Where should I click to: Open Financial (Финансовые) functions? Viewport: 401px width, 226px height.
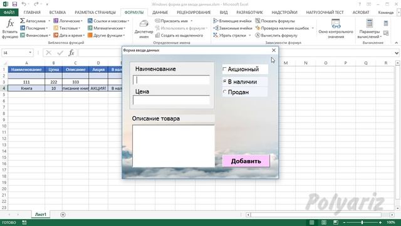tap(35, 35)
